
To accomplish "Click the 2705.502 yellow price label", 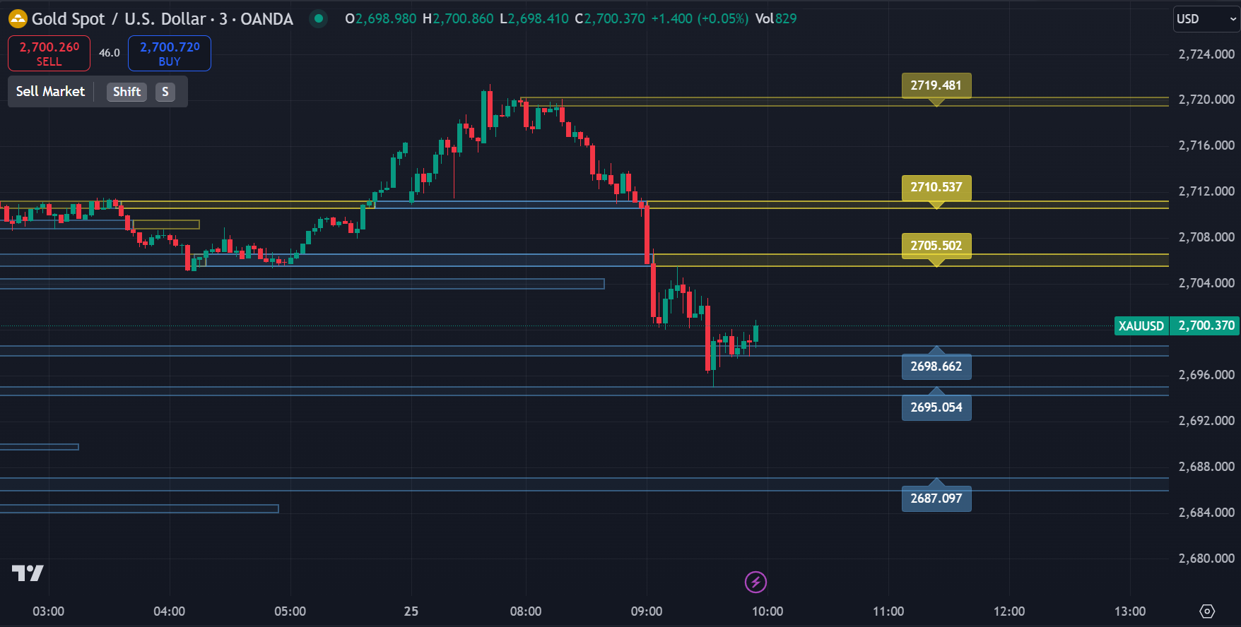I will point(936,246).
